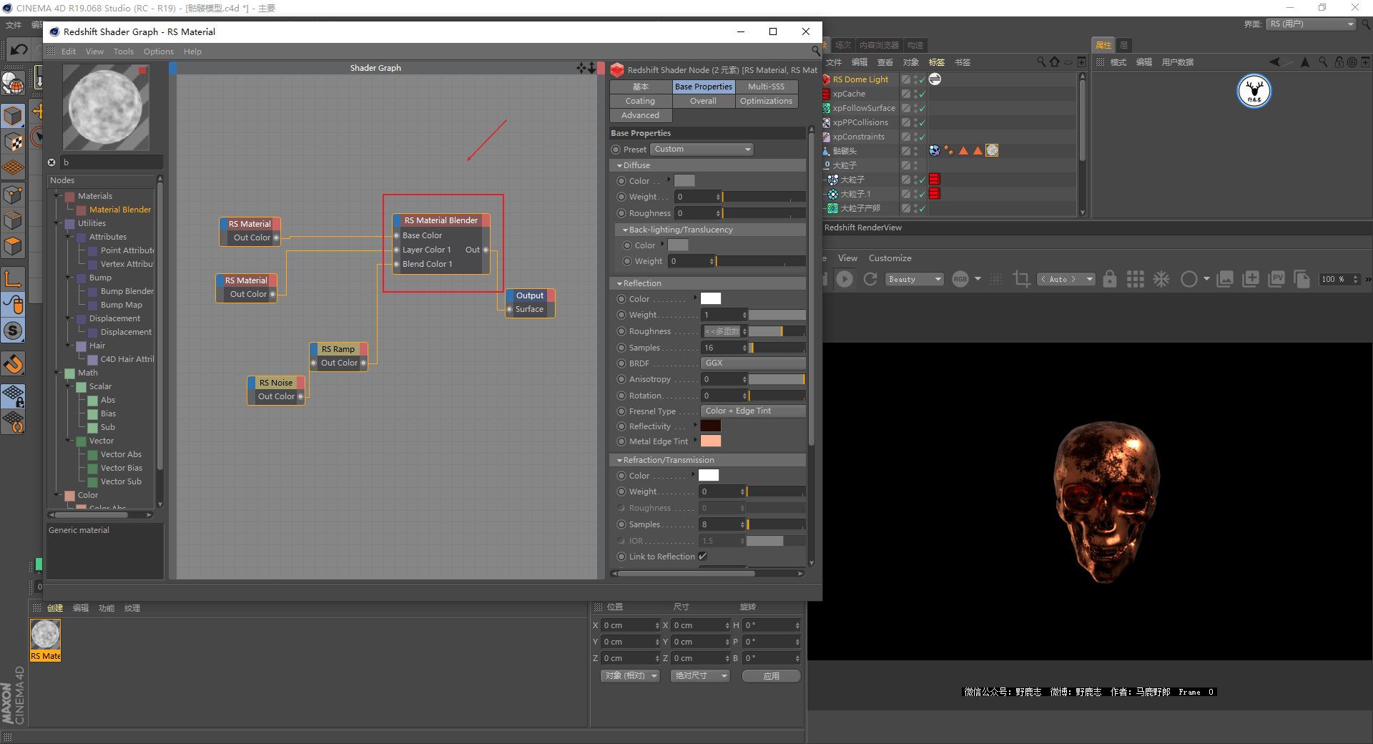The width and height of the screenshot is (1373, 744).
Task: Click the refresh render icon in RenderView
Action: tap(870, 279)
